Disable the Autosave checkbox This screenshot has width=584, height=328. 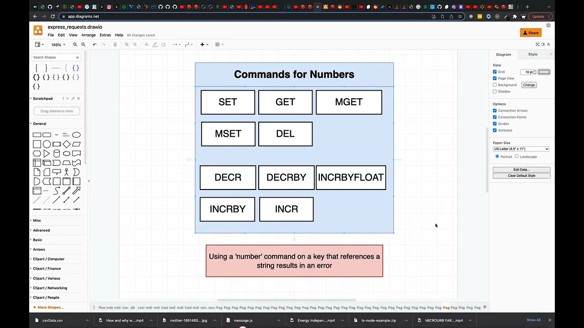point(495,130)
